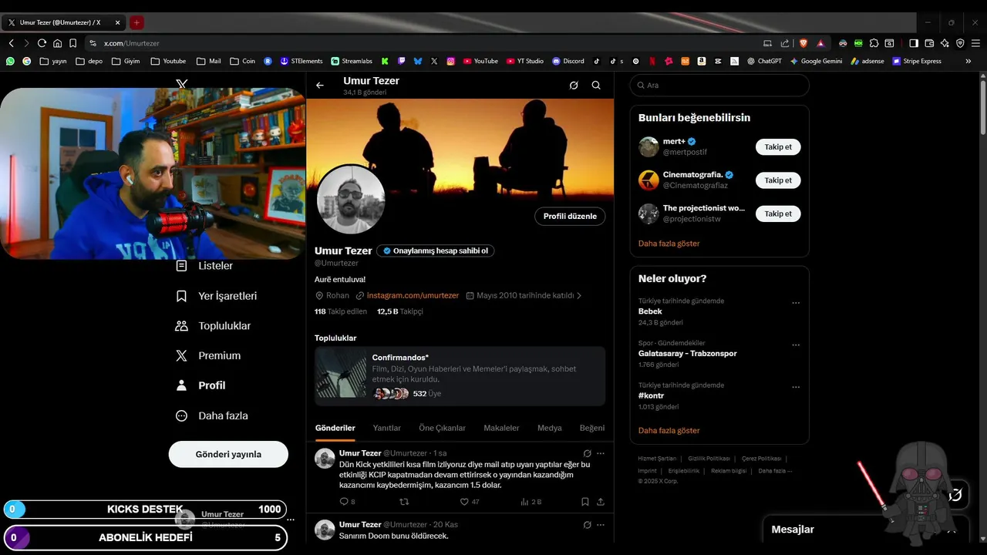The image size is (987, 555).
Task: Click the Brave Rewards triangle icon
Action: (820, 43)
